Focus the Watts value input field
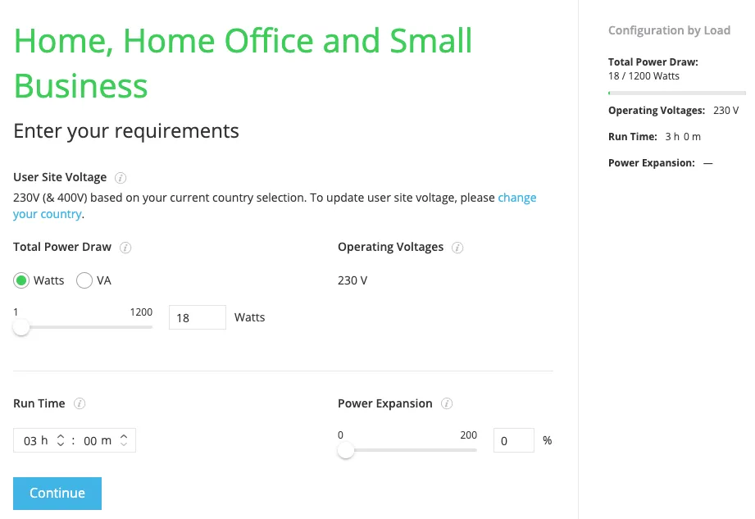The image size is (755, 519). [x=197, y=317]
